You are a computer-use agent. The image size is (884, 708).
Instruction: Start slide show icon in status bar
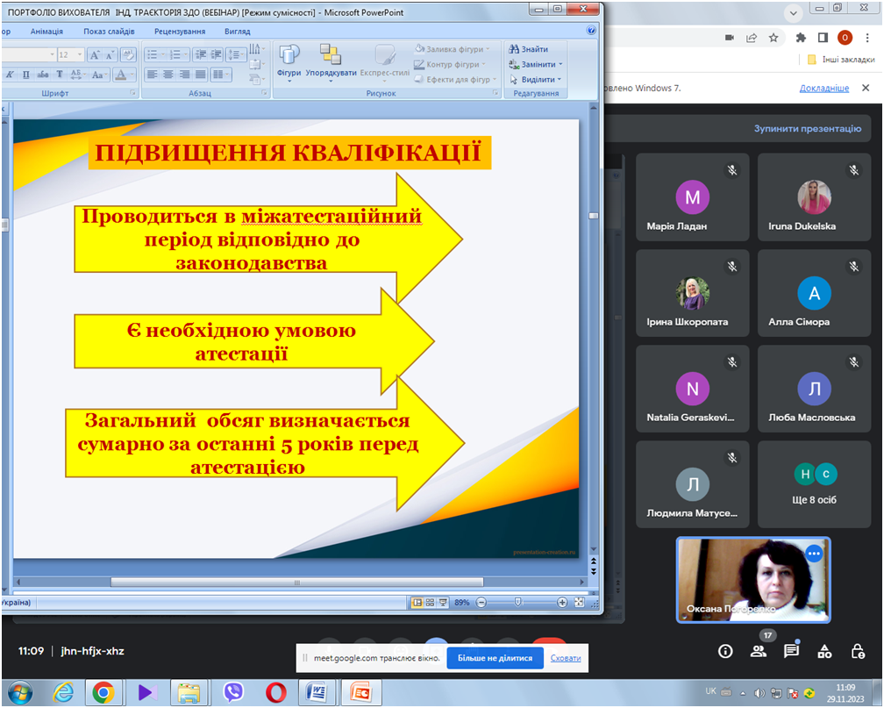[443, 603]
